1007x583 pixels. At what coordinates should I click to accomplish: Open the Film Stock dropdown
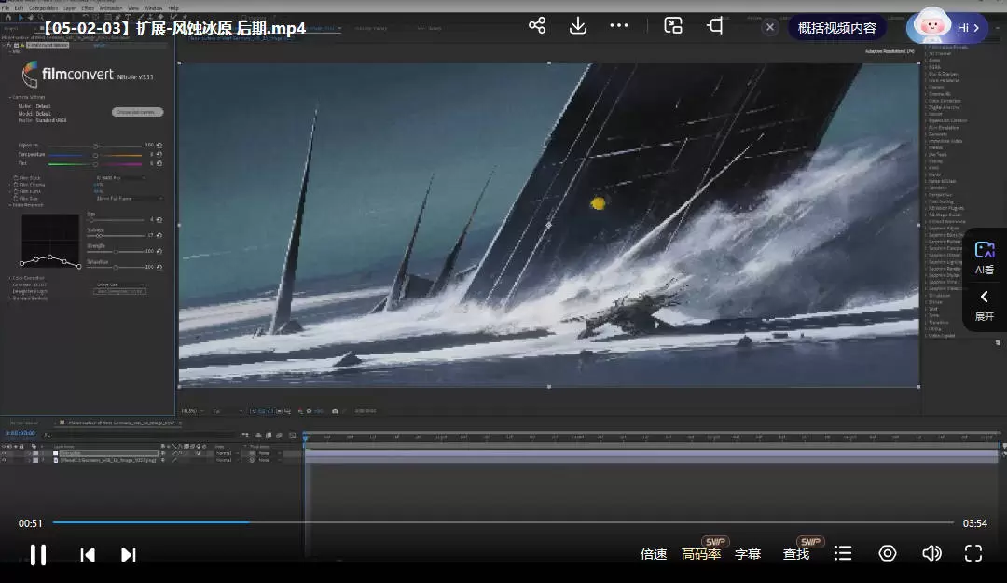(x=120, y=178)
